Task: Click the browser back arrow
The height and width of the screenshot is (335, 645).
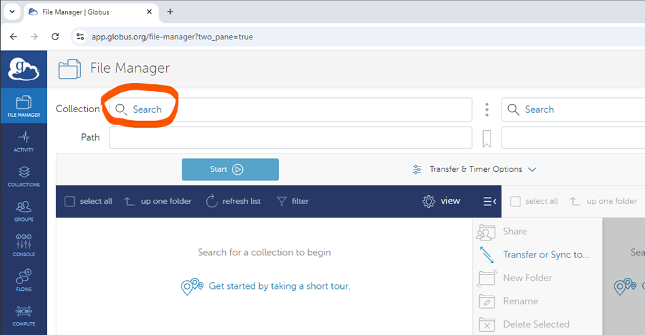Action: click(x=14, y=37)
